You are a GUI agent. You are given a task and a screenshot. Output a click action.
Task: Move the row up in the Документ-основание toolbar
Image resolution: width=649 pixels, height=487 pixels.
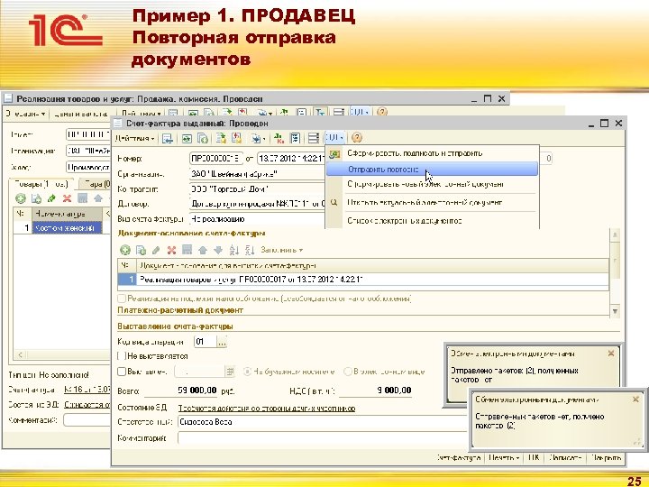(x=203, y=250)
